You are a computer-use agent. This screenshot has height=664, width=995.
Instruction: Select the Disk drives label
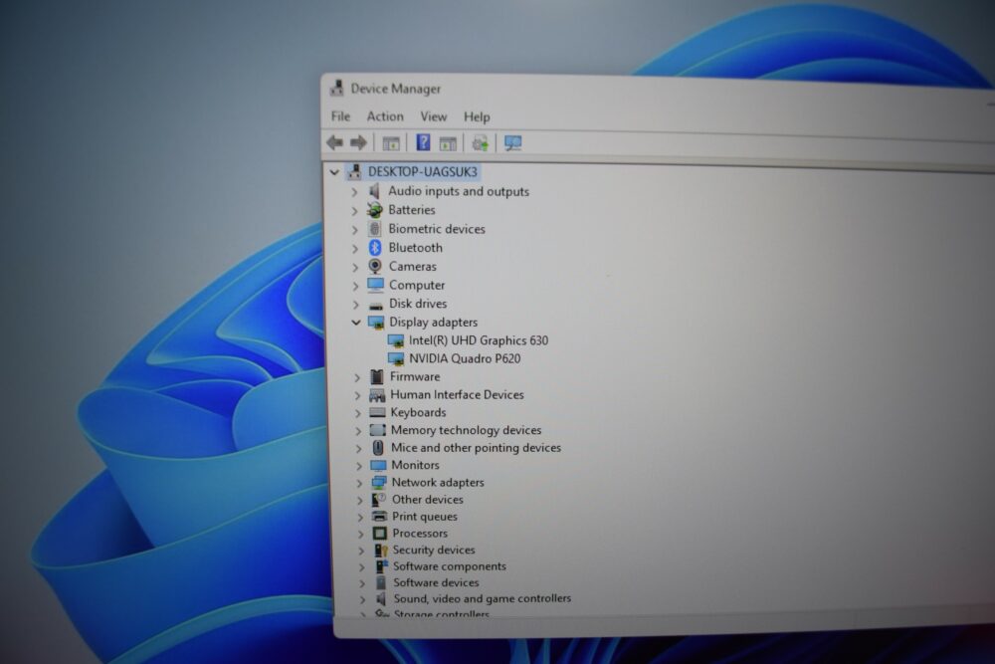click(418, 304)
